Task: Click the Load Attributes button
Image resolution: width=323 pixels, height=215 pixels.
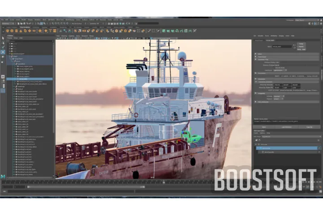Action: [x=287, y=127]
